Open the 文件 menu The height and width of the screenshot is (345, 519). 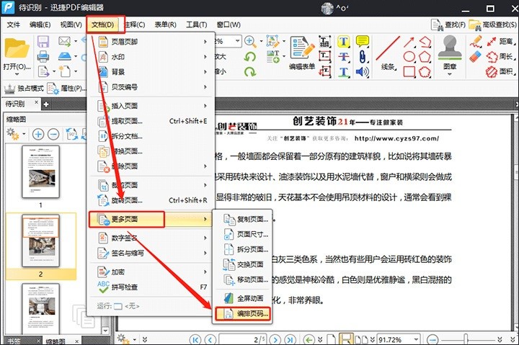[13, 24]
